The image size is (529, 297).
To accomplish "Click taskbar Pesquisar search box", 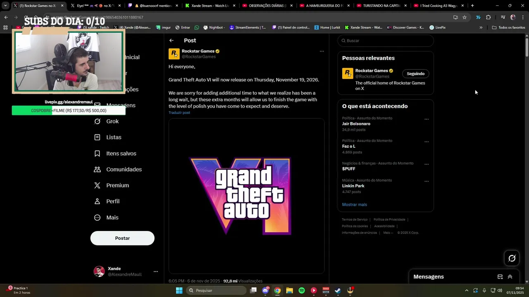I will 216,290.
